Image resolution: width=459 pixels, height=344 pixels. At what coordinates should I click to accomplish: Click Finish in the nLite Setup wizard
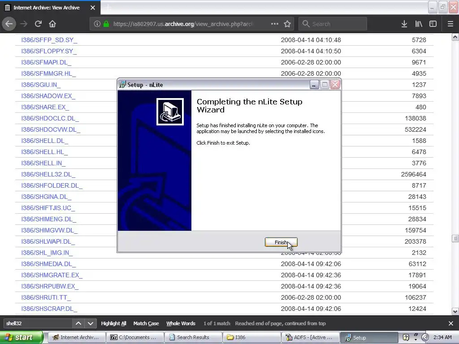pyautogui.click(x=281, y=242)
